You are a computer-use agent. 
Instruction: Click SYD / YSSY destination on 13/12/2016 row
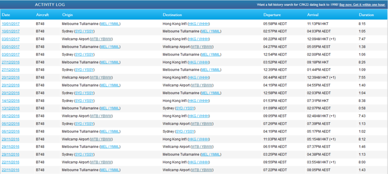click(185, 108)
